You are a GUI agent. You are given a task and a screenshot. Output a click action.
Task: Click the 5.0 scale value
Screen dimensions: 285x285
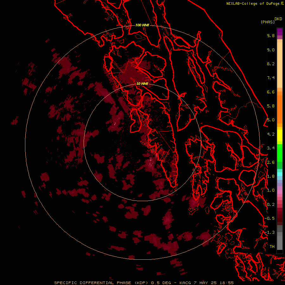point(271,120)
